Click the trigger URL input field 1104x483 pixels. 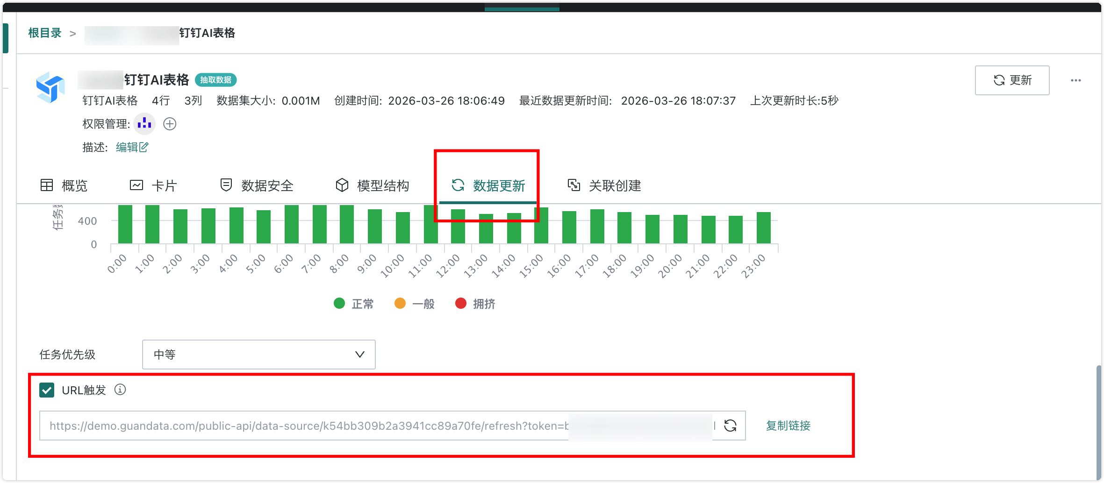click(x=374, y=426)
